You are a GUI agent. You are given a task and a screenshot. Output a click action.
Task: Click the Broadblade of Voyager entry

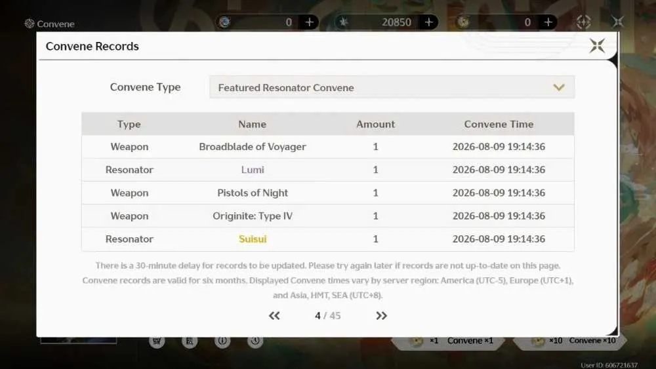253,147
